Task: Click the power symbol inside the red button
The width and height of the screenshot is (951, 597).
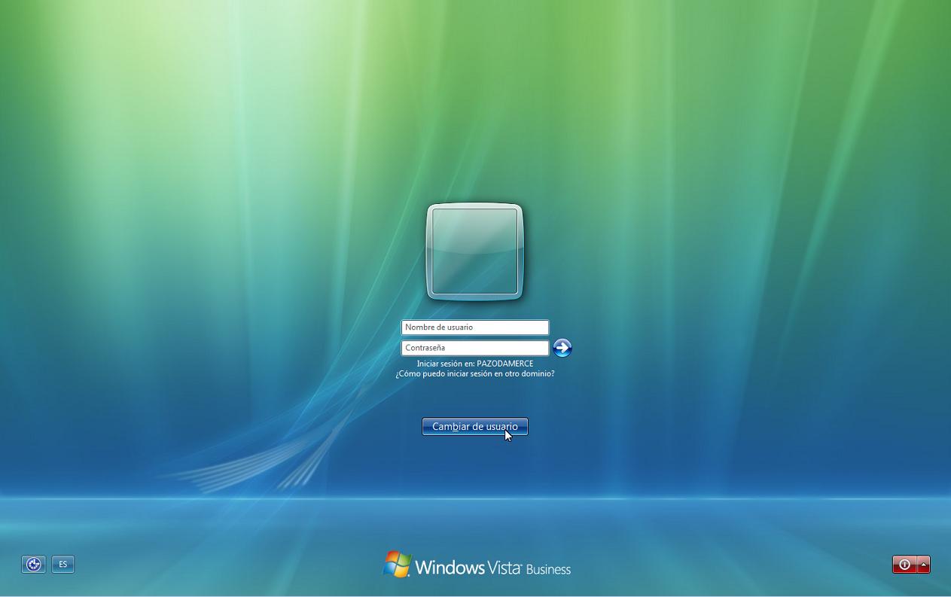Action: tap(904, 565)
